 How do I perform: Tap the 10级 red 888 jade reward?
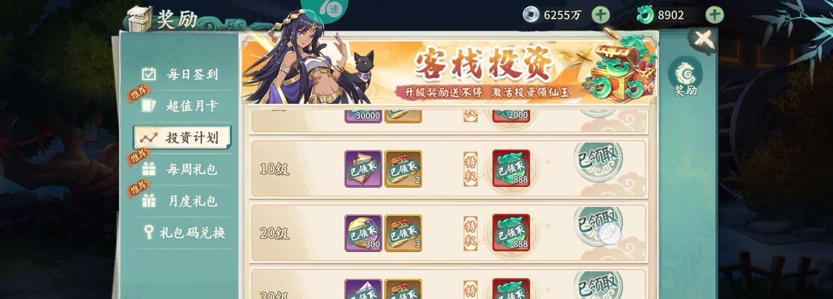tap(511, 168)
